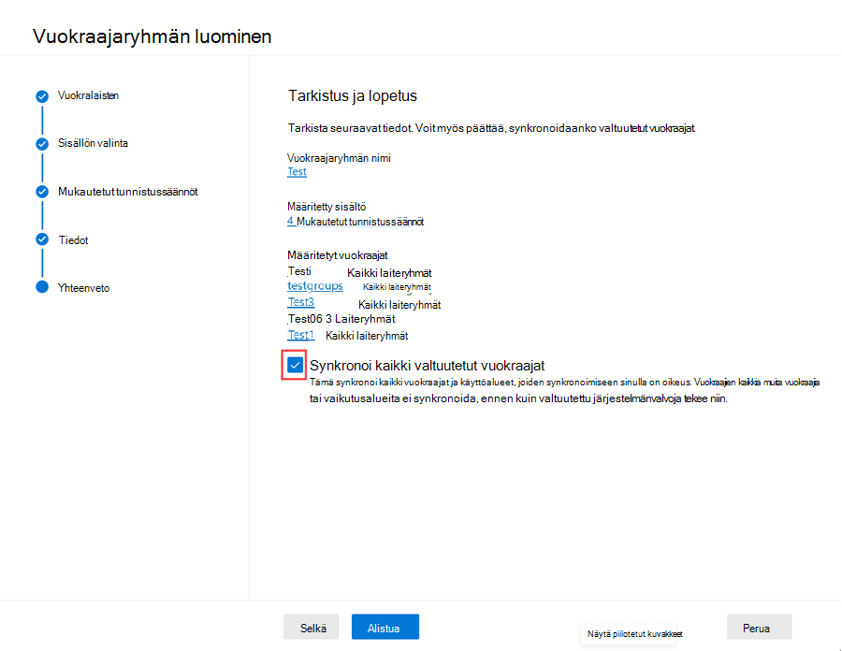Click the completed checkmark icon beside Tiedot
Screen dimensions: 842x651
point(42,239)
